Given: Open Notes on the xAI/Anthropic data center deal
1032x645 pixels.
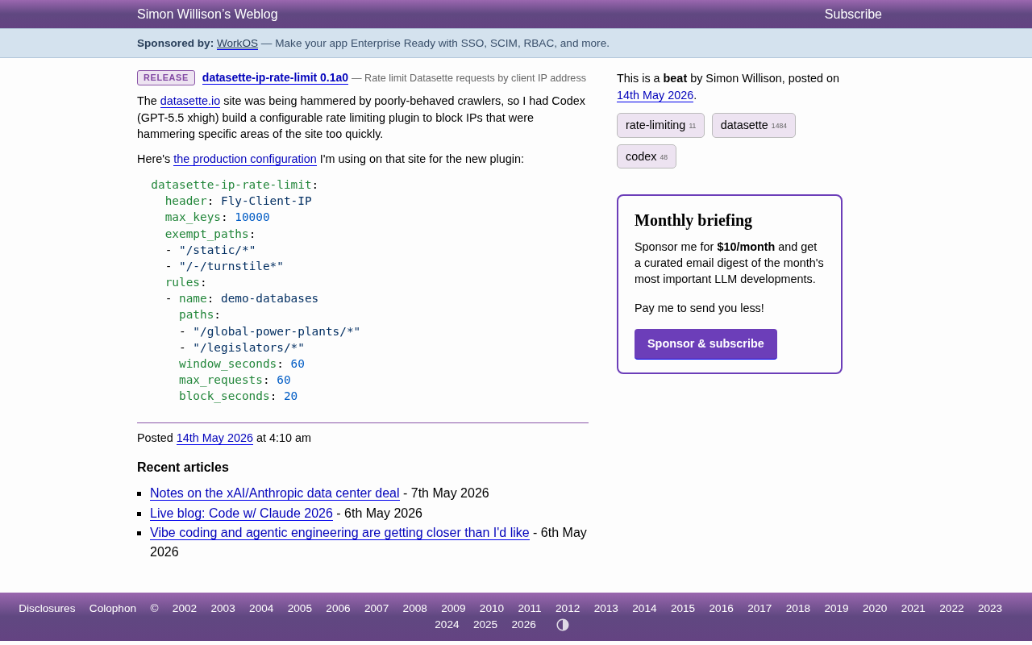Looking at the screenshot, I should point(274,493).
